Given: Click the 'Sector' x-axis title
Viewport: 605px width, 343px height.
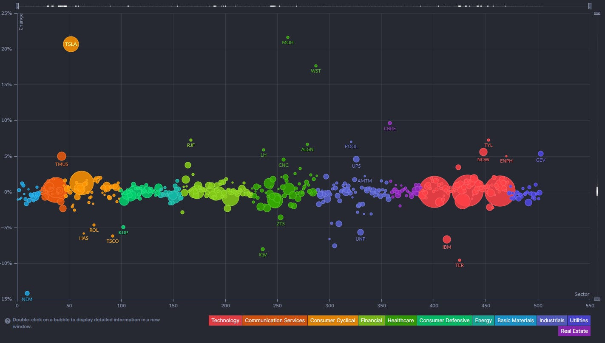Looking at the screenshot, I should coord(582,294).
